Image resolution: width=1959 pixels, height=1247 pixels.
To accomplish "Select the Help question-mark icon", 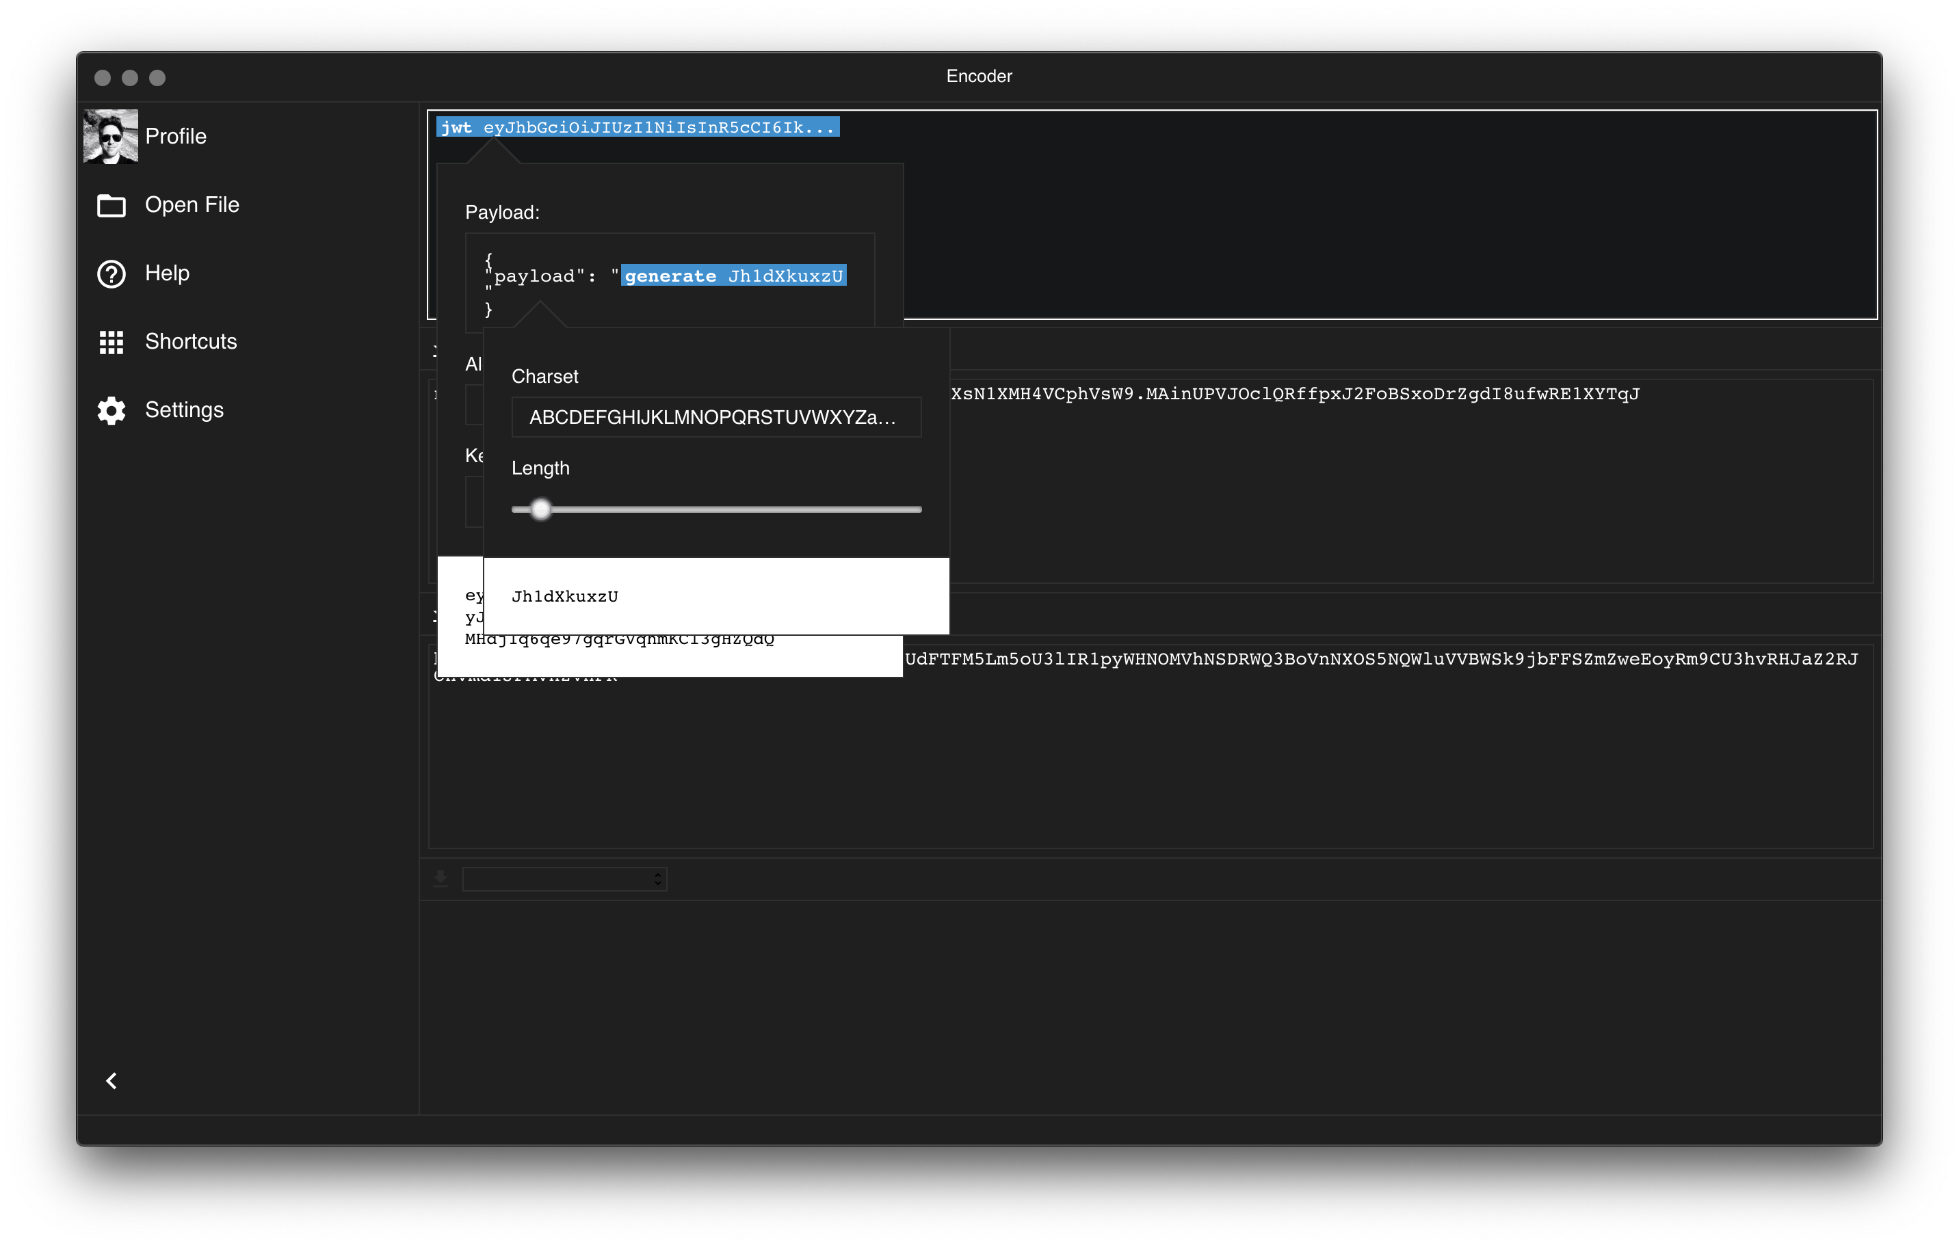I will pos(111,274).
